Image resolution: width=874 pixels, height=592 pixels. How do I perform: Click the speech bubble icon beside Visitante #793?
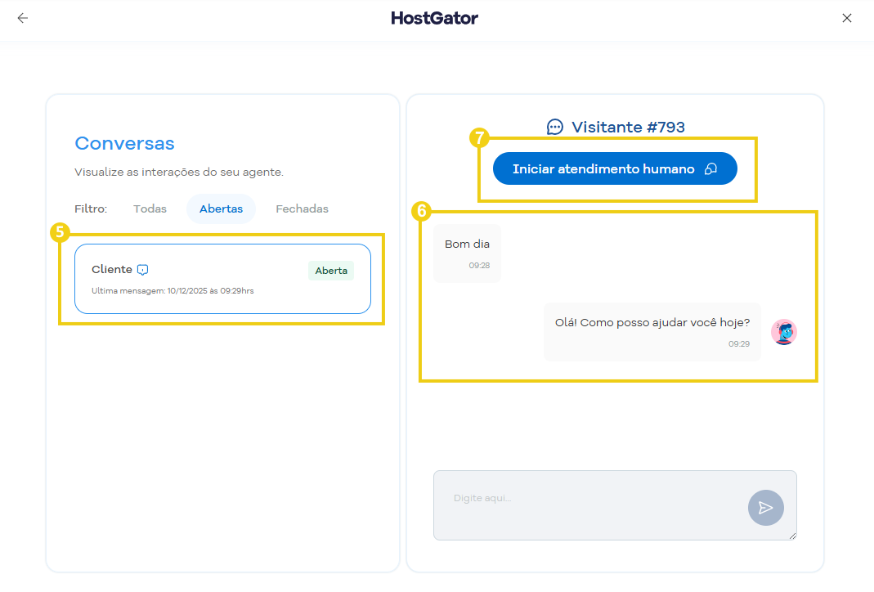pos(555,127)
